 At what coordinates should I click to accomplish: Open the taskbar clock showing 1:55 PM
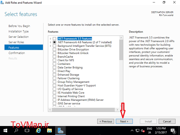[x=161, y=130]
